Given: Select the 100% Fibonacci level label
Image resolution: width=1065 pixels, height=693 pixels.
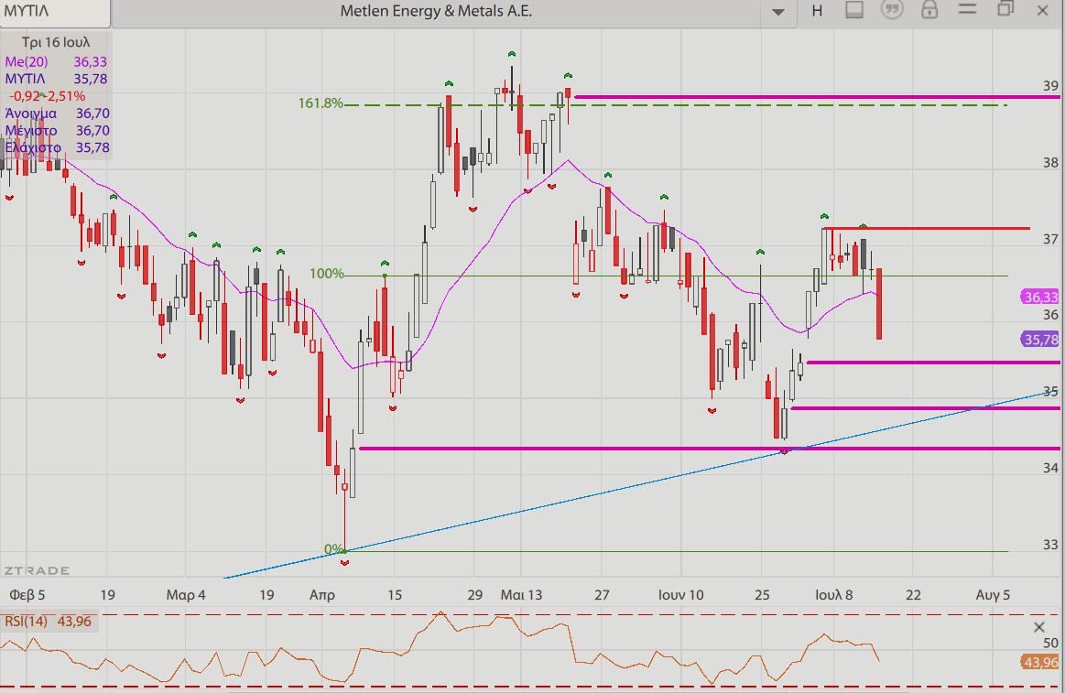Looking at the screenshot, I should point(327,274).
